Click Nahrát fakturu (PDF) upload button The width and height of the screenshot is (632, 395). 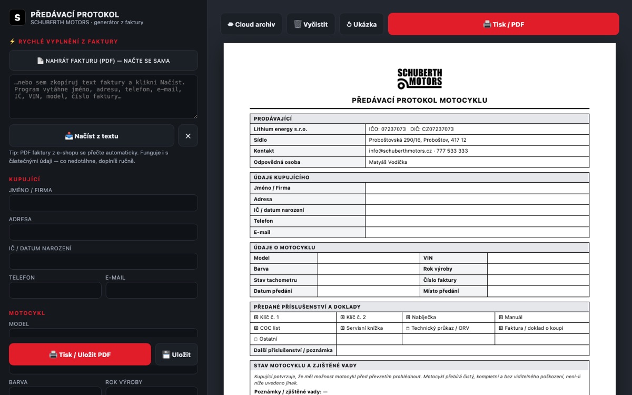pos(103,61)
